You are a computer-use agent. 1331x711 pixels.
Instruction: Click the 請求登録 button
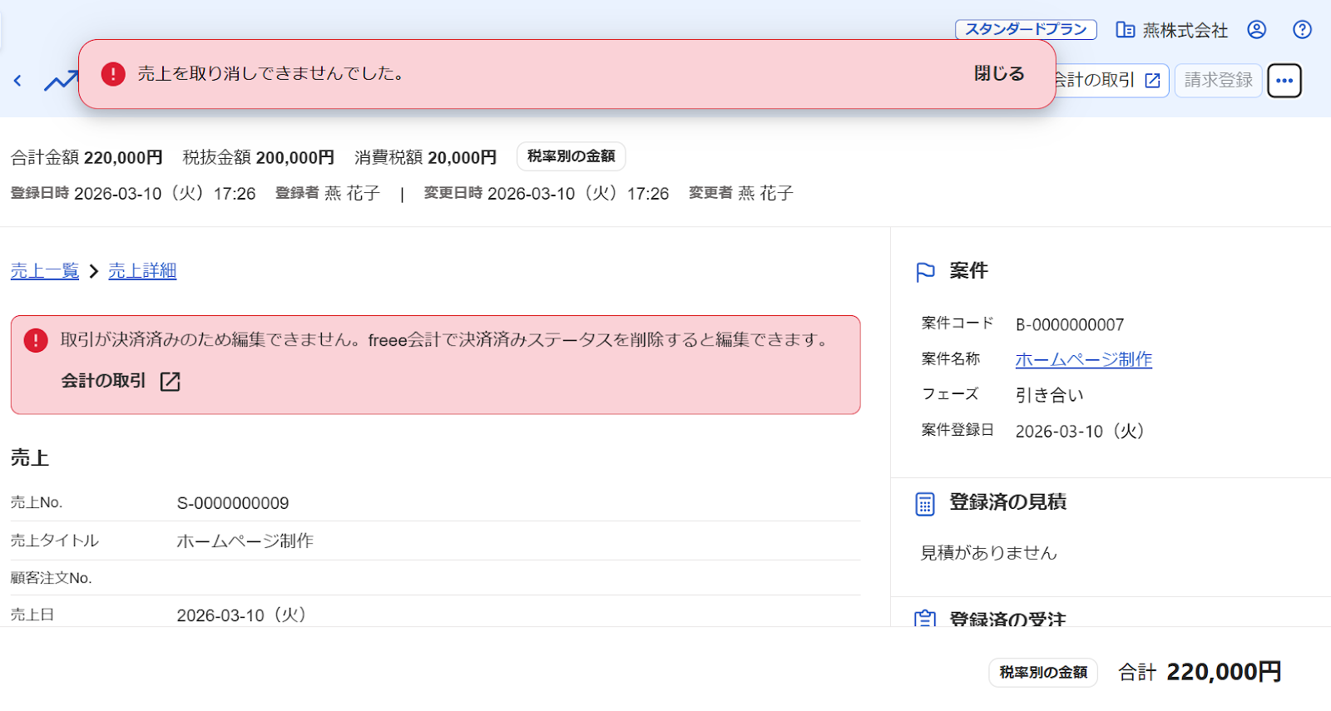1218,81
